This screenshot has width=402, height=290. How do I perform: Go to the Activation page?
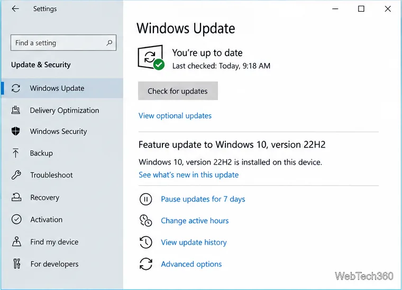62,220
